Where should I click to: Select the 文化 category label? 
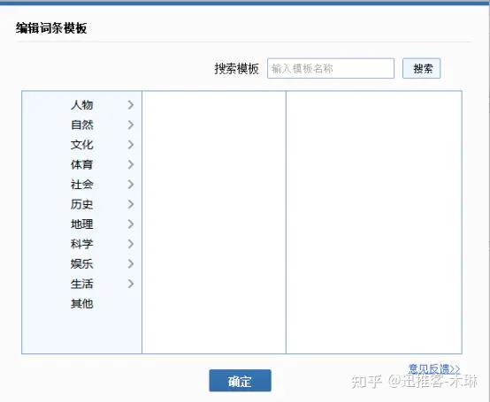82,145
